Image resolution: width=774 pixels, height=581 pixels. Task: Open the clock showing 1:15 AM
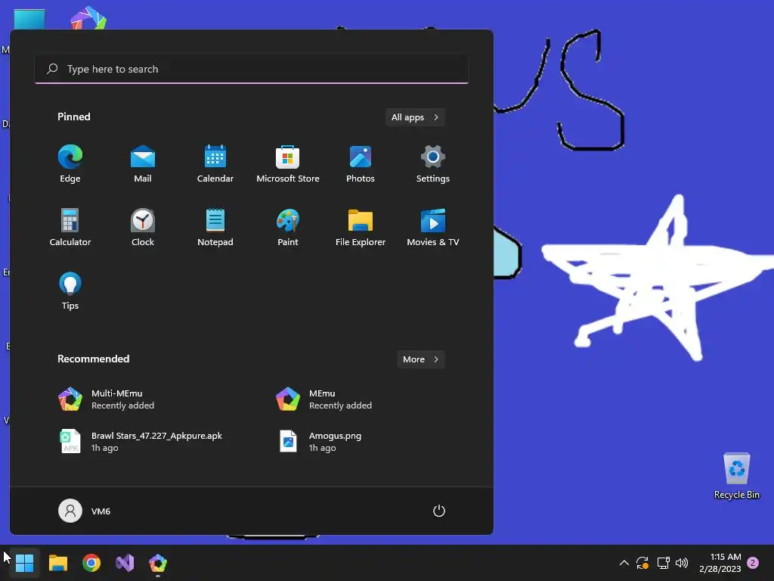point(720,563)
